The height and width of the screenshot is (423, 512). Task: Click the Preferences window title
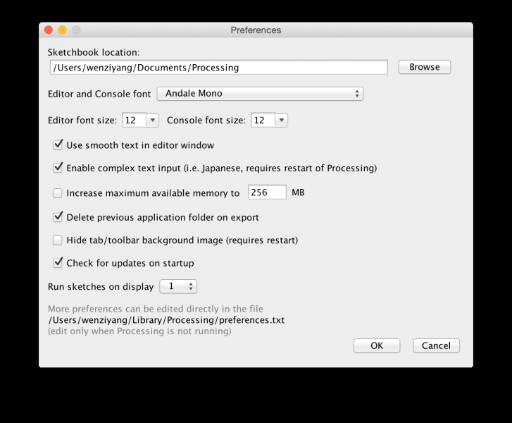256,30
